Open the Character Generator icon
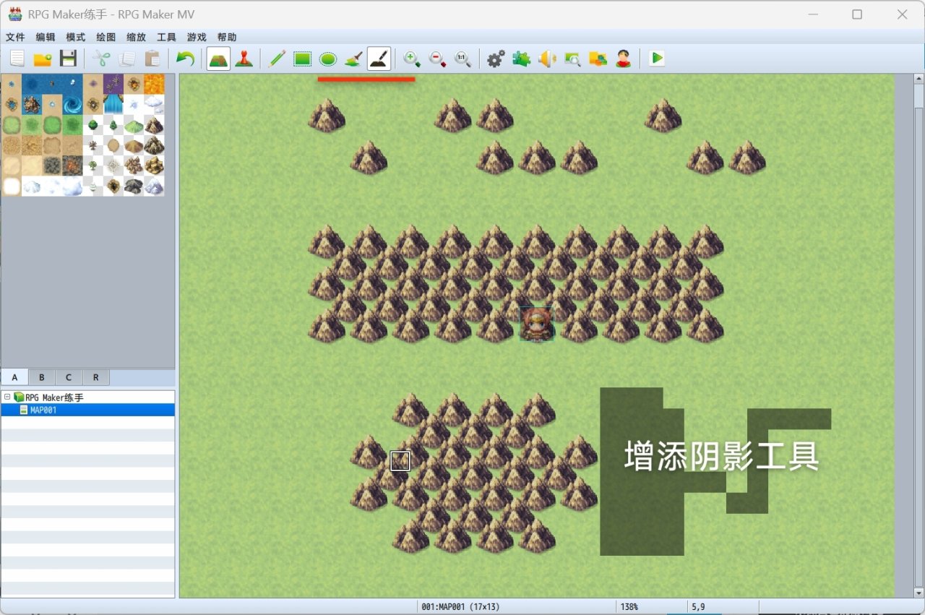 [624, 59]
